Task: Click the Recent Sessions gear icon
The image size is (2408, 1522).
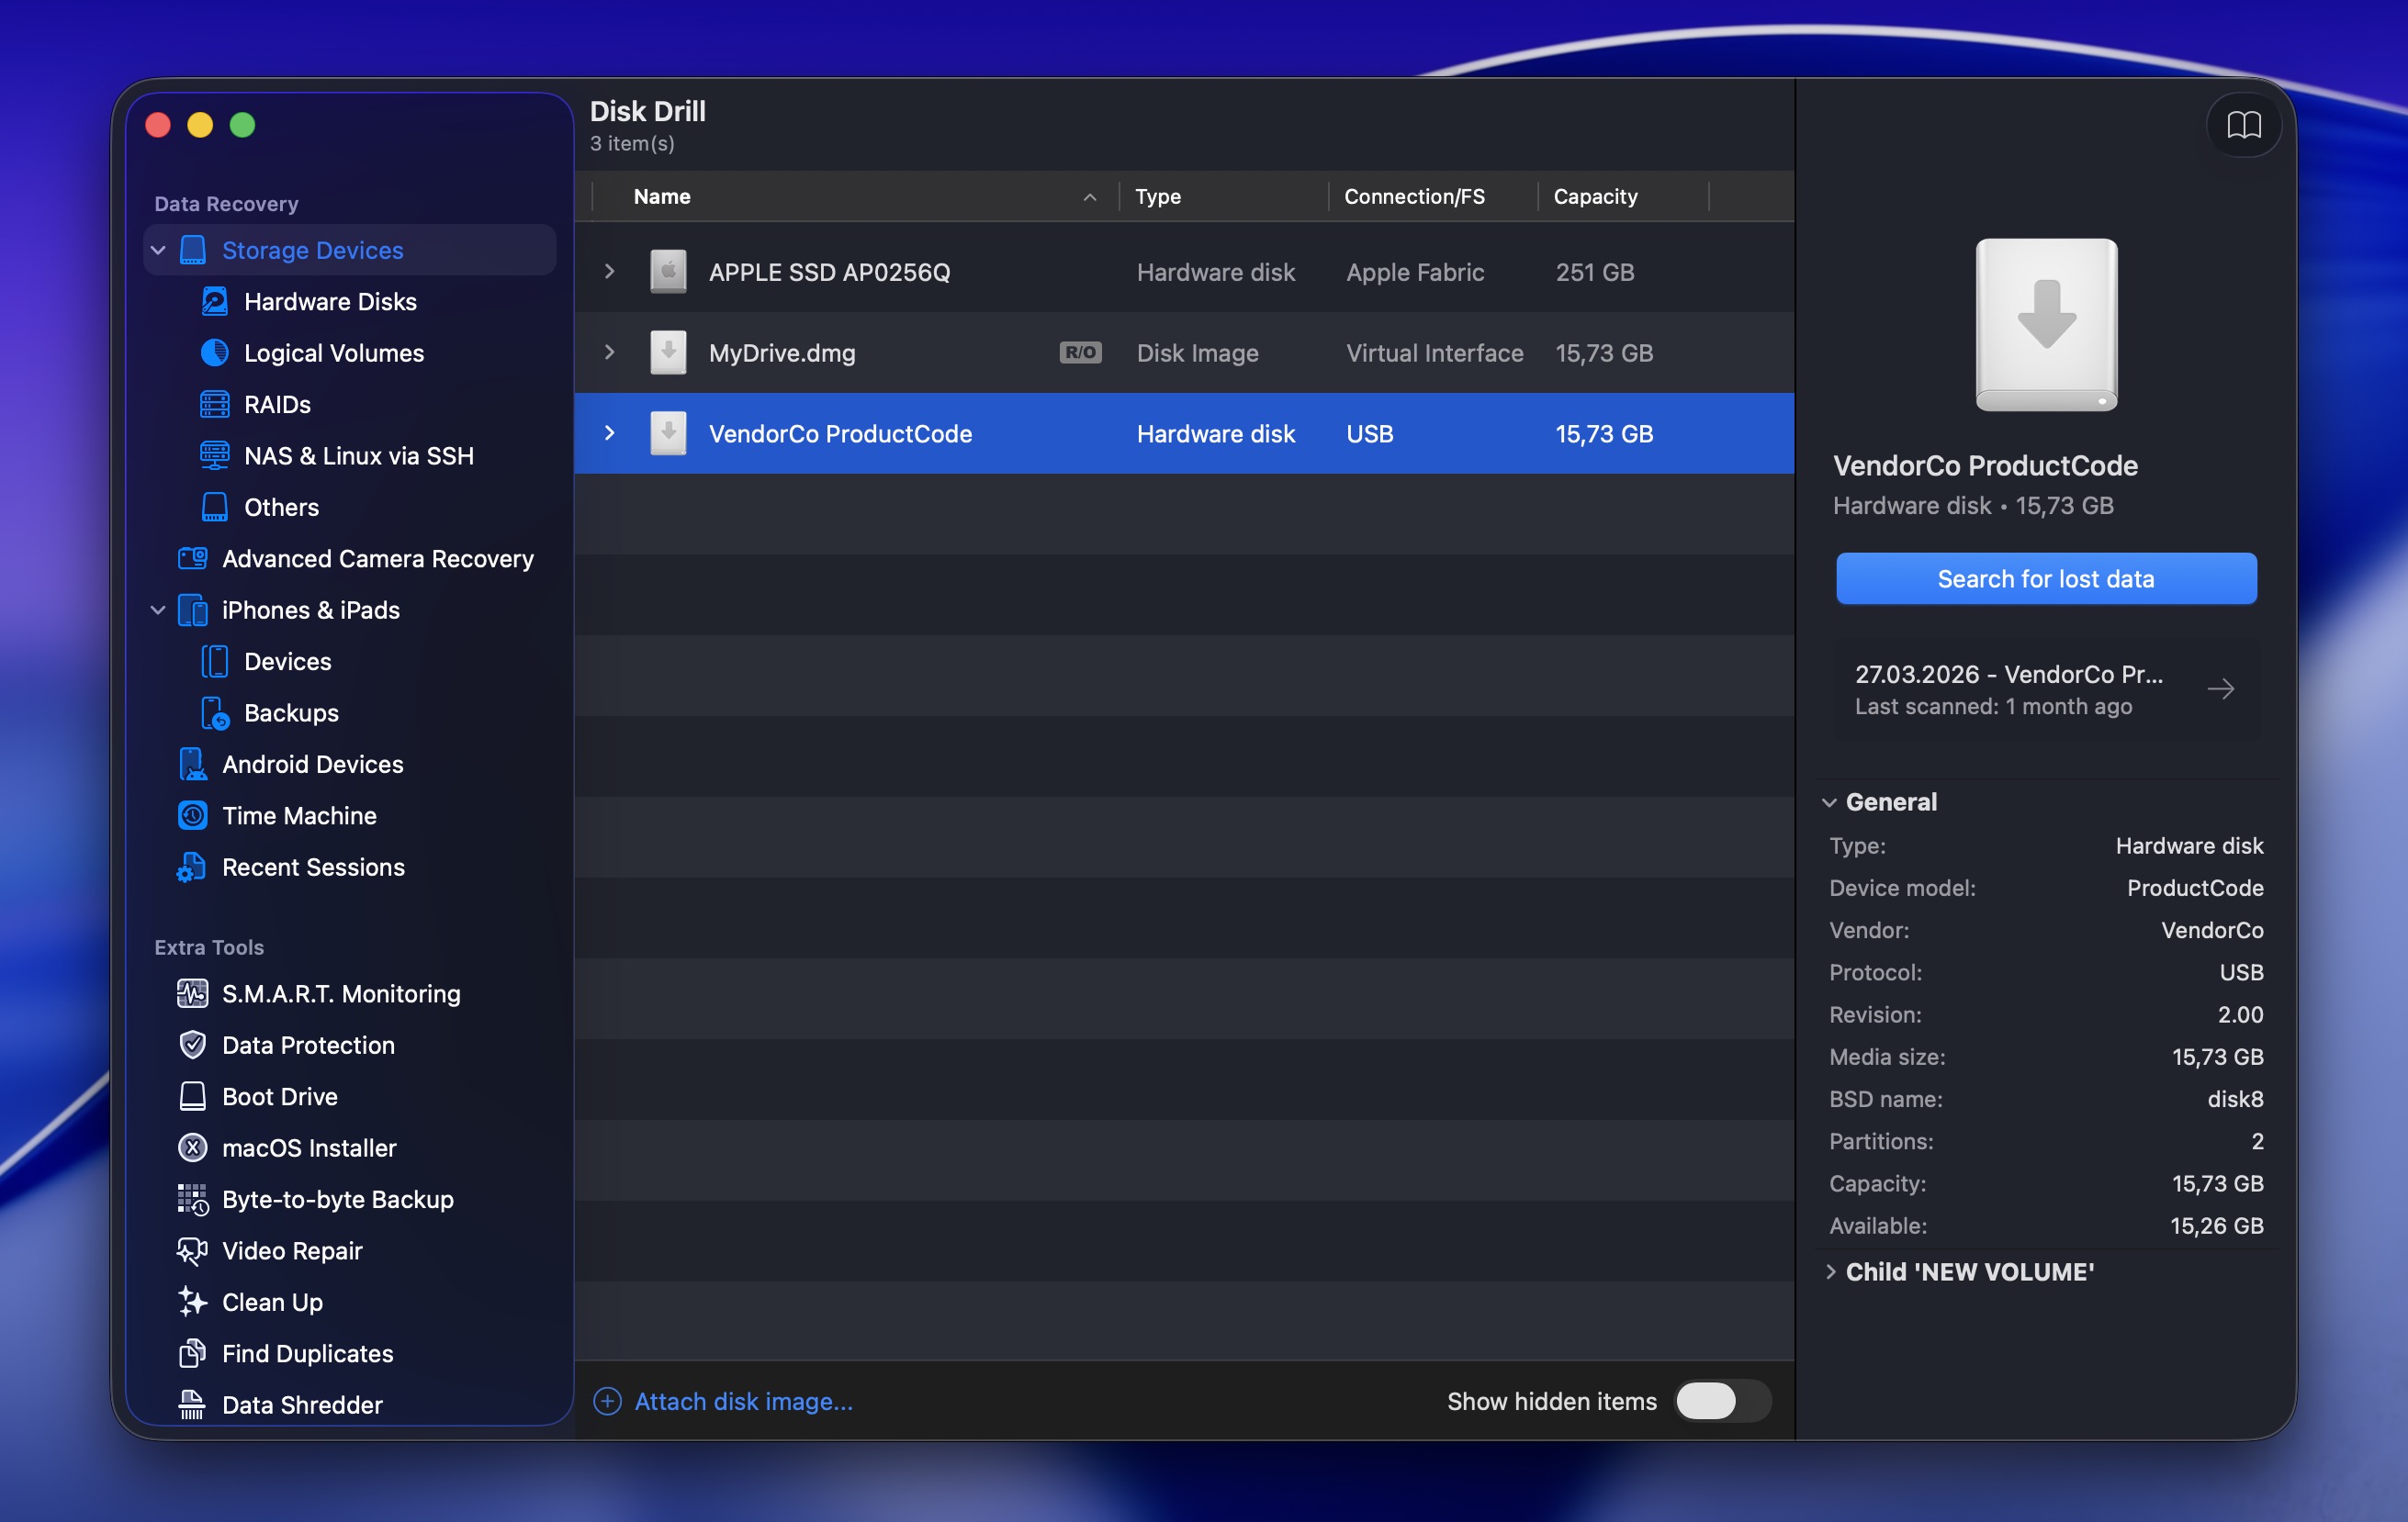Action: point(192,867)
